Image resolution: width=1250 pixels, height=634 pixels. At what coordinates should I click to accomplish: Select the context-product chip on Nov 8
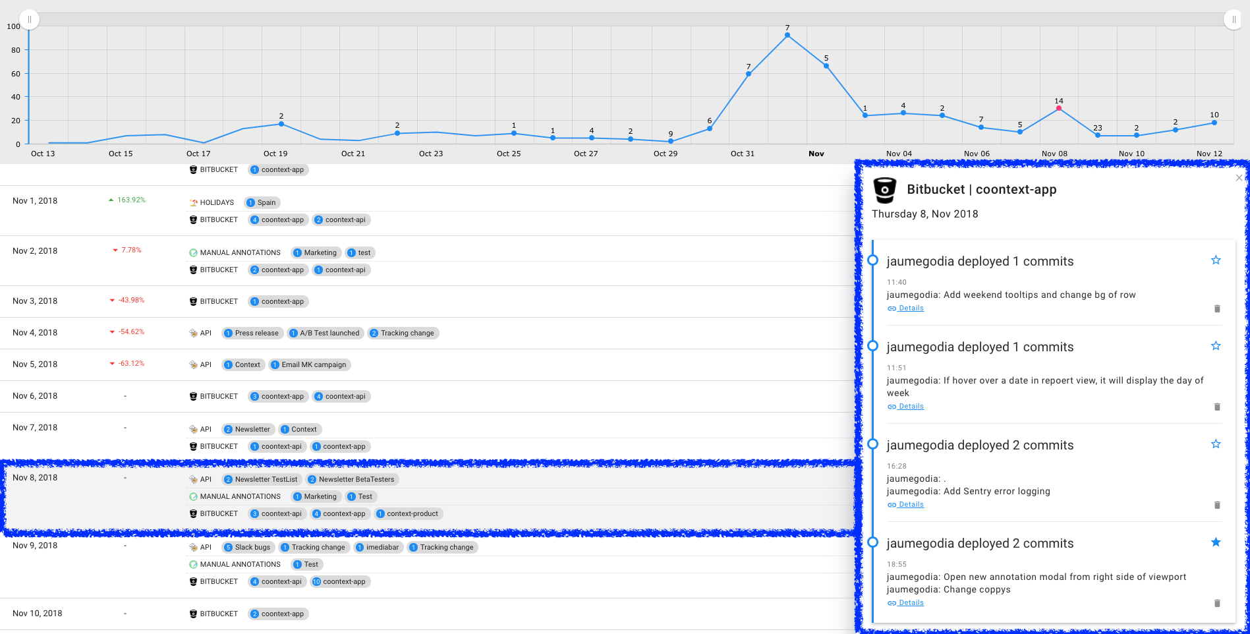click(x=409, y=513)
